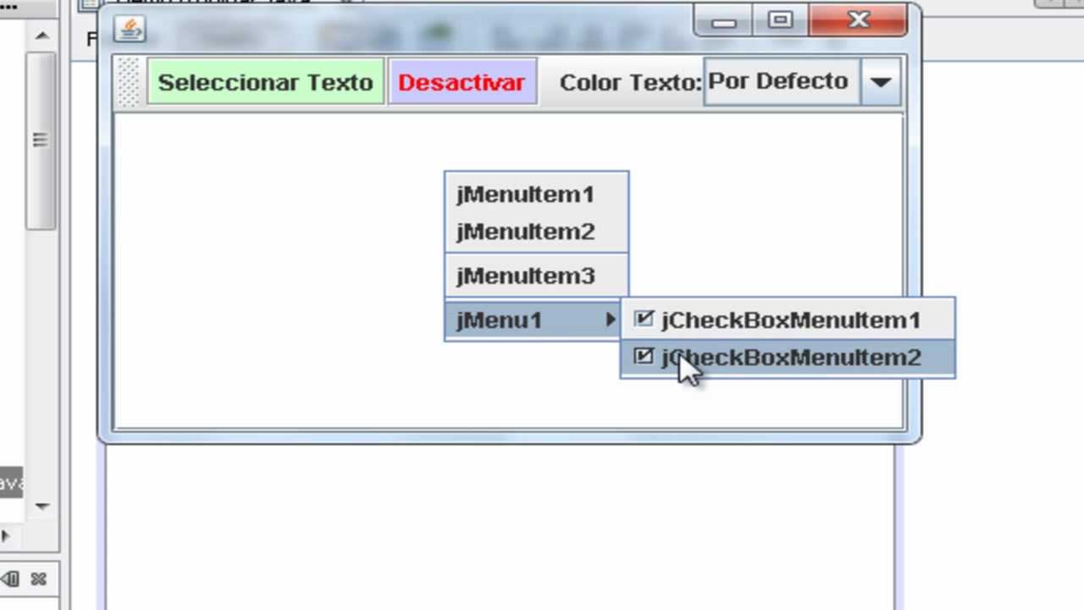This screenshot has width=1084, height=610.
Task: Select jMenuItem2 from the popup menu
Action: (x=525, y=231)
